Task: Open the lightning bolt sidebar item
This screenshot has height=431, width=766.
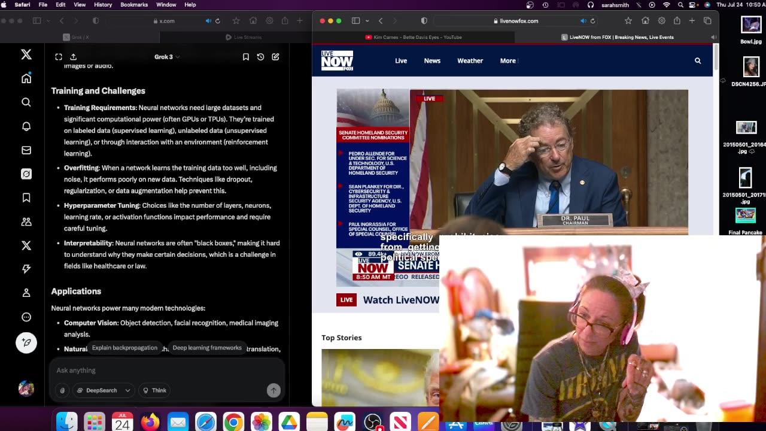Action: 26,269
